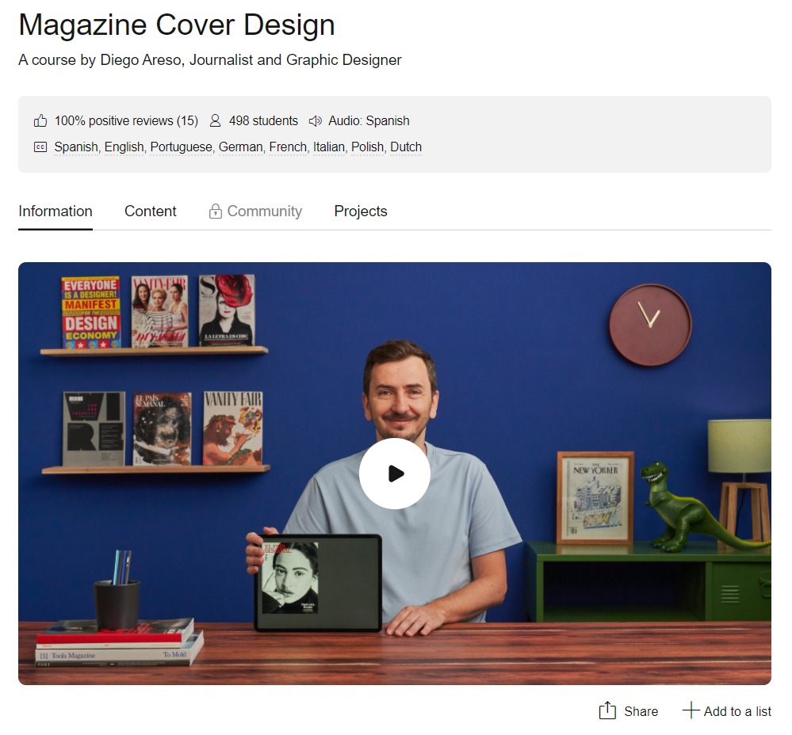This screenshot has height=735, width=792.
Task: Choose the German subtitle link
Action: tap(242, 147)
